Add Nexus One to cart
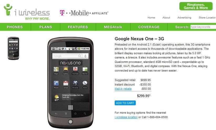 point(125,103)
